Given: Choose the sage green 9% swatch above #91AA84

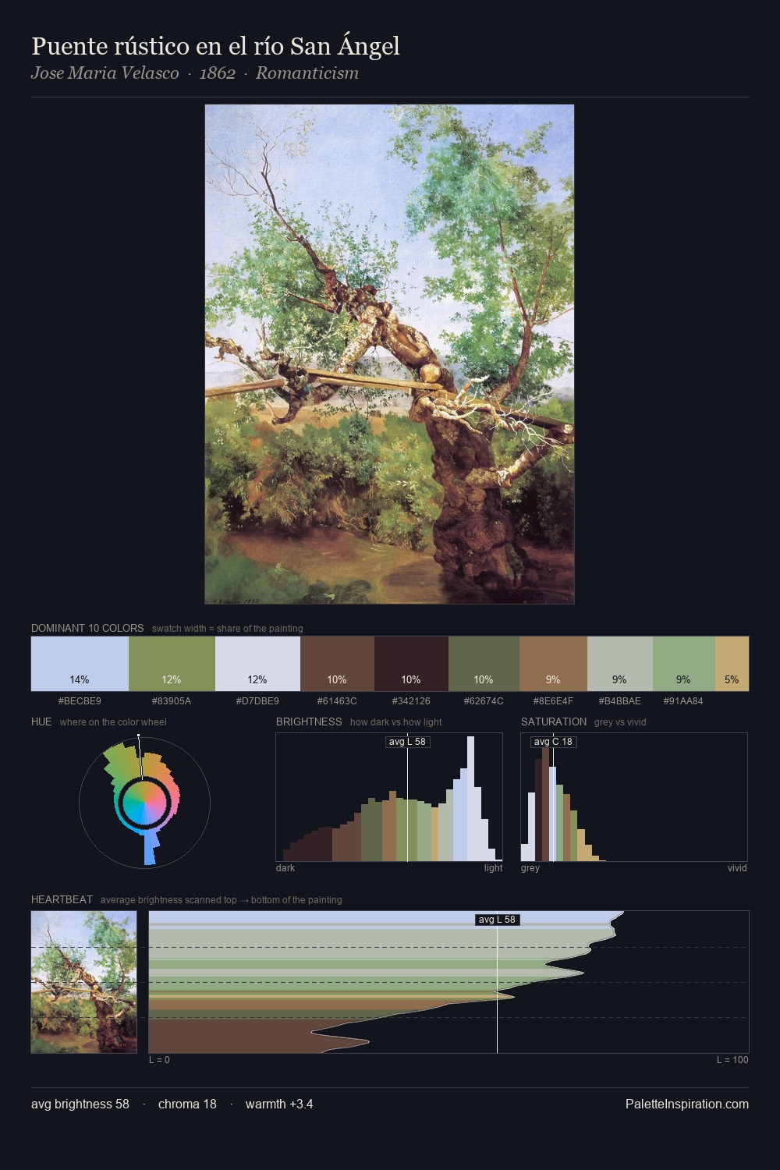Looking at the screenshot, I should coord(683,664).
